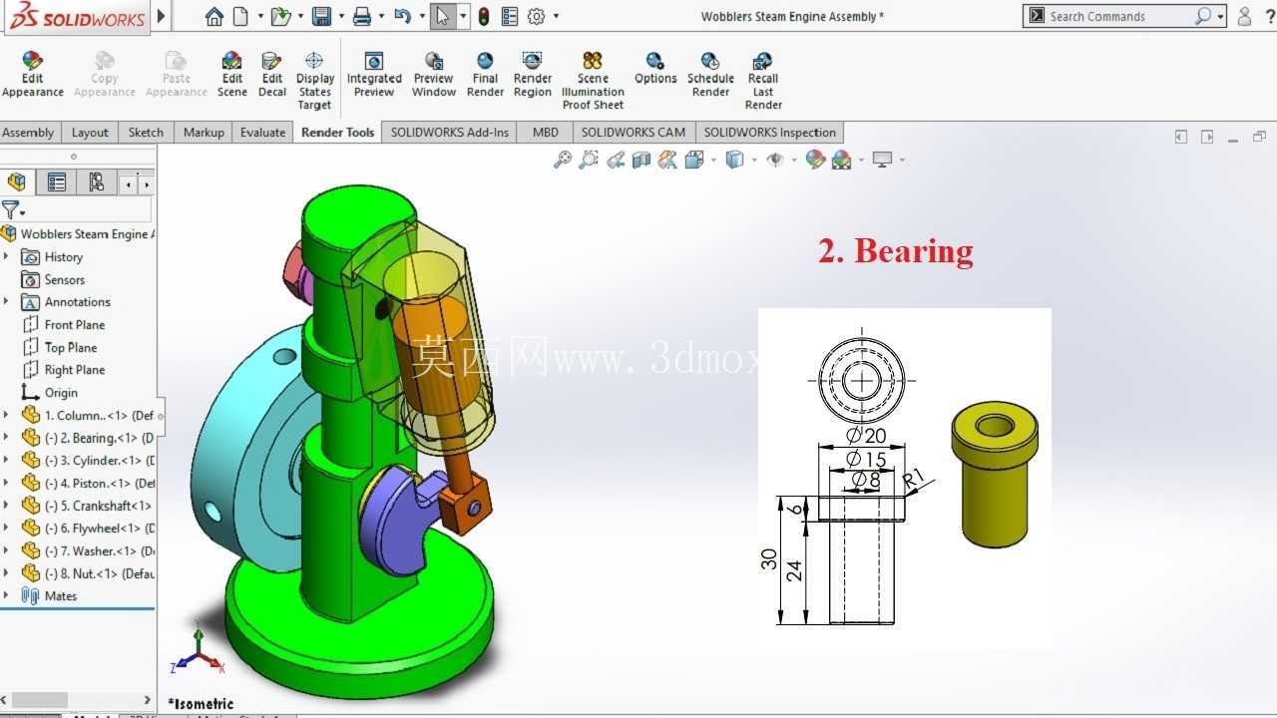Switch to the Markup tab
This screenshot has height=718, width=1277.
click(204, 132)
